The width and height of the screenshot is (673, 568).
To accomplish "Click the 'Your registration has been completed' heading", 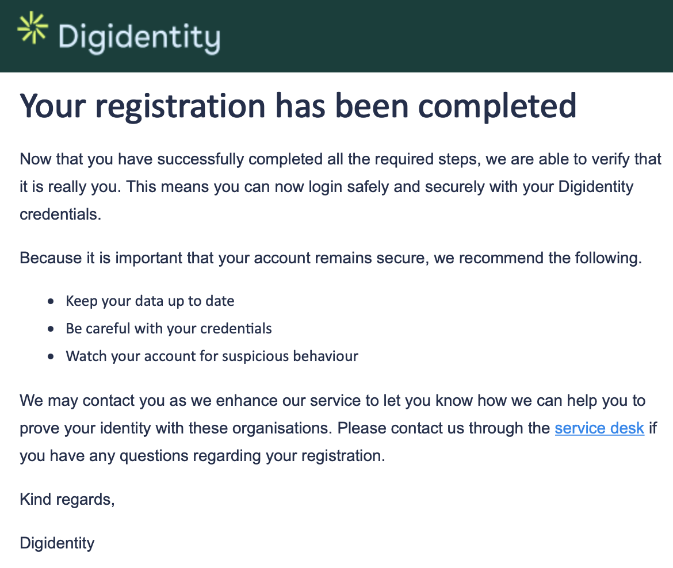I will coord(298,106).
